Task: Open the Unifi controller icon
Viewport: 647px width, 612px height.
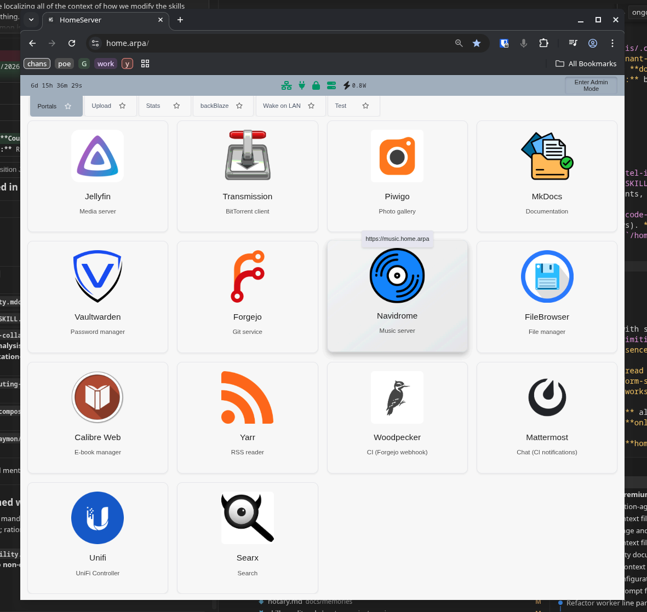Action: (x=98, y=517)
